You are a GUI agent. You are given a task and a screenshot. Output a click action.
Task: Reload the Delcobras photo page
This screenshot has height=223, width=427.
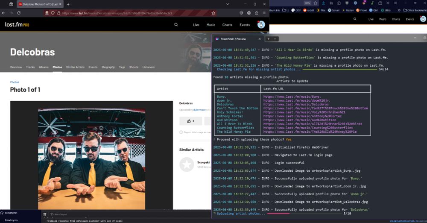(19, 13)
